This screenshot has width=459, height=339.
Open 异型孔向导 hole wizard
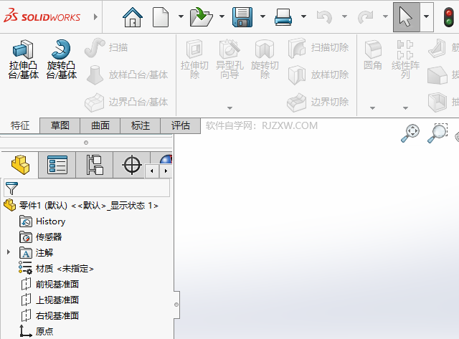229,59
